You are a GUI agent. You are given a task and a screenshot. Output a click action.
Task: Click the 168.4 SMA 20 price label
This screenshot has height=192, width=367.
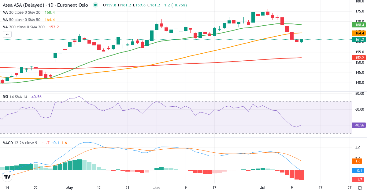(359, 25)
